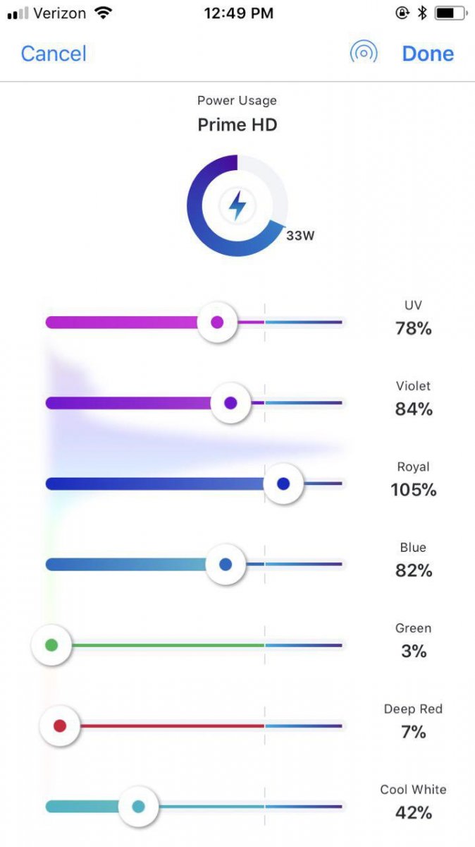Select the UV slider handle
This screenshot has height=847, width=475.
tap(217, 323)
